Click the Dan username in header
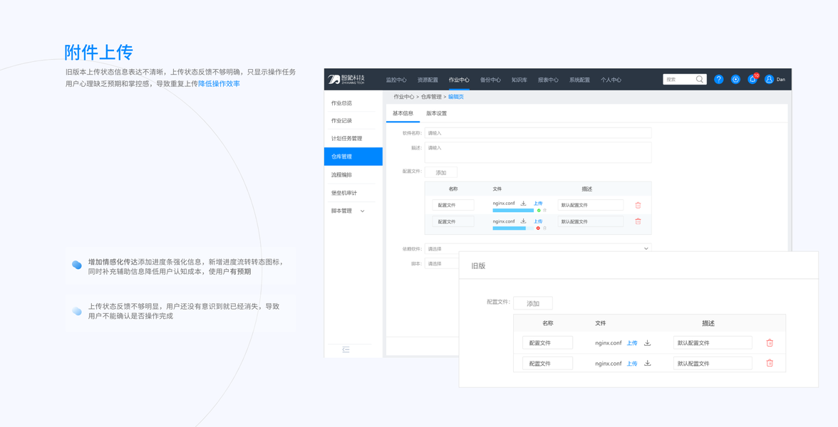 pos(781,79)
